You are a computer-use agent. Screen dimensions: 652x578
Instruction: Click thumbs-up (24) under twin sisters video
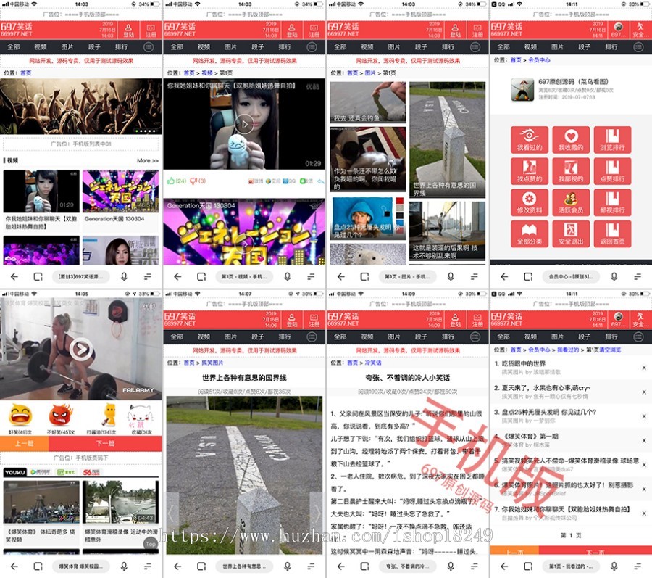pos(176,181)
